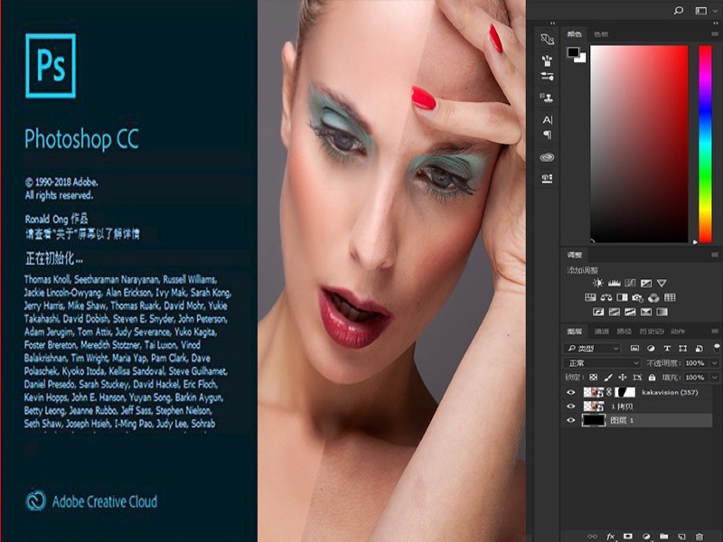Viewport: 723px width, 542px height.
Task: Delete layer using the trash icon
Action: pos(699,536)
